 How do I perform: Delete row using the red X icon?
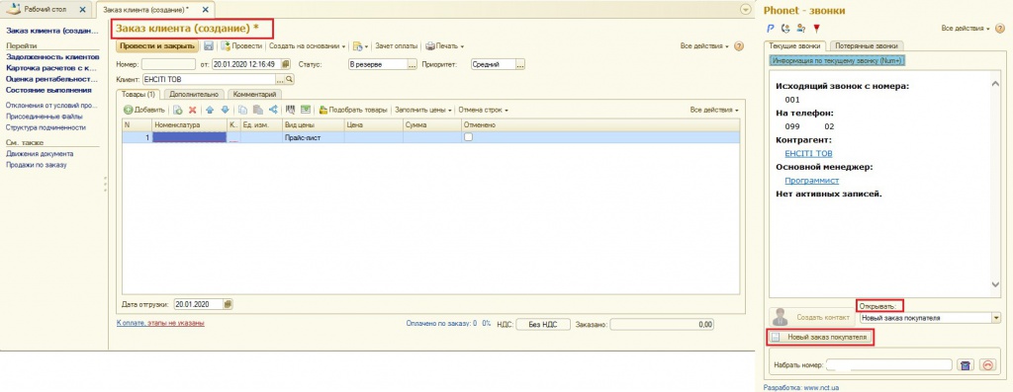(x=192, y=111)
